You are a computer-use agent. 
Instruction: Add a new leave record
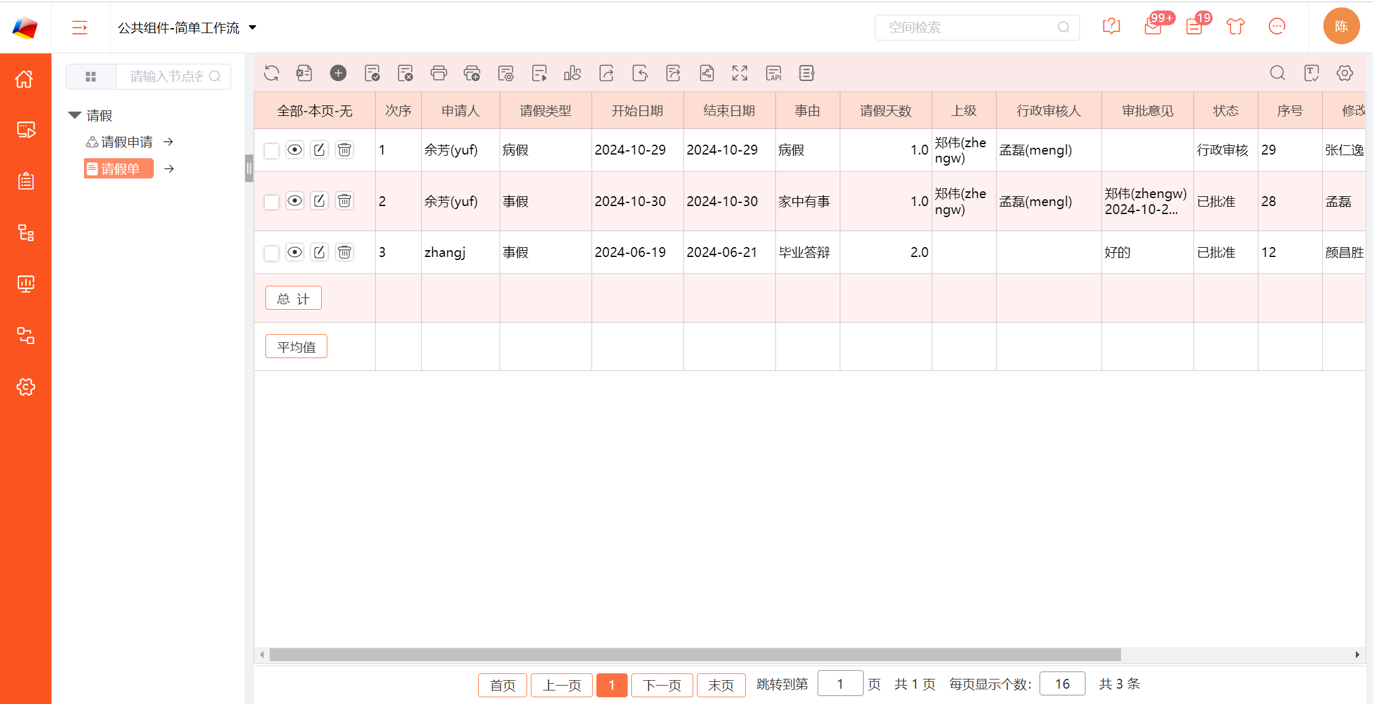click(x=338, y=74)
